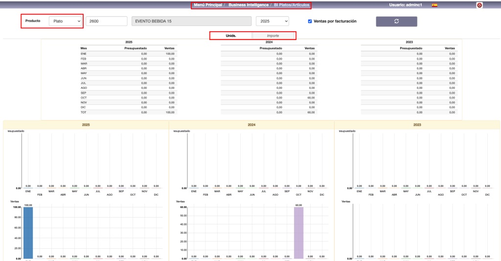Image resolution: width=501 pixels, height=261 pixels.
Task: Click the BI Platos/Artículos breadcrumb
Action: pyautogui.click(x=291, y=5)
